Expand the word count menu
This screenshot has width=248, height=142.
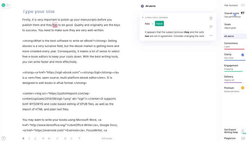click(x=108, y=138)
